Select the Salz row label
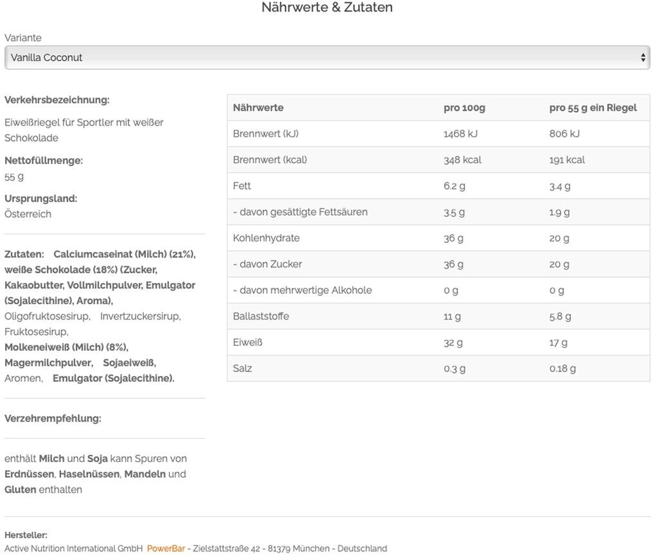Image resolution: width=653 pixels, height=555 pixels. [242, 368]
